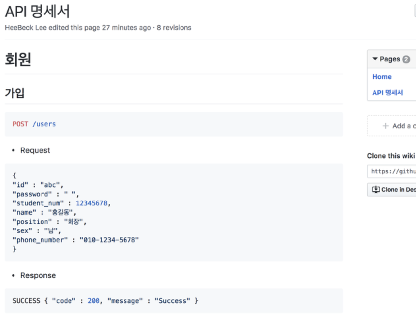Click the Pages panel header label

point(390,59)
